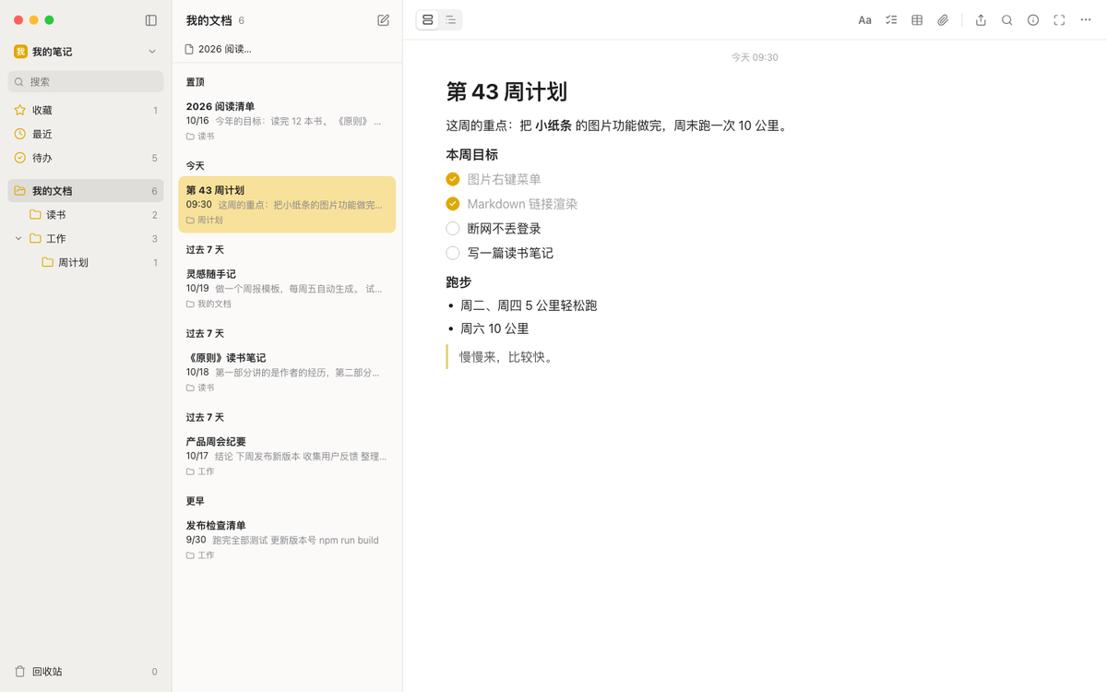Click the 我的文档 list panel header
The height and width of the screenshot is (692, 1107).
click(x=208, y=20)
